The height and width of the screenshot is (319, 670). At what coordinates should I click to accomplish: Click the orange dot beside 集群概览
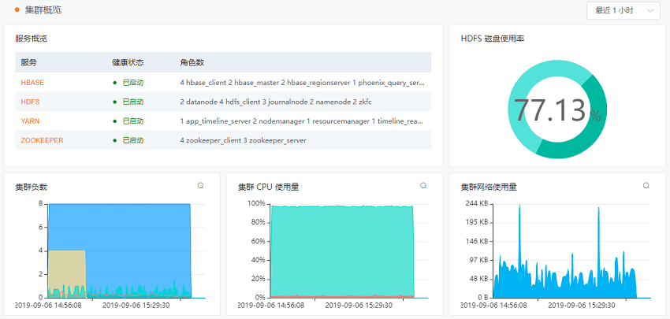17,9
